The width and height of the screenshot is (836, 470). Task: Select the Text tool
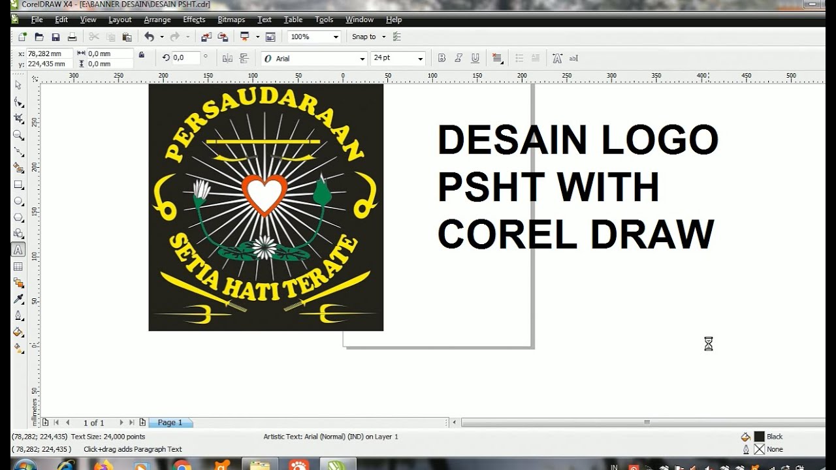coord(18,250)
